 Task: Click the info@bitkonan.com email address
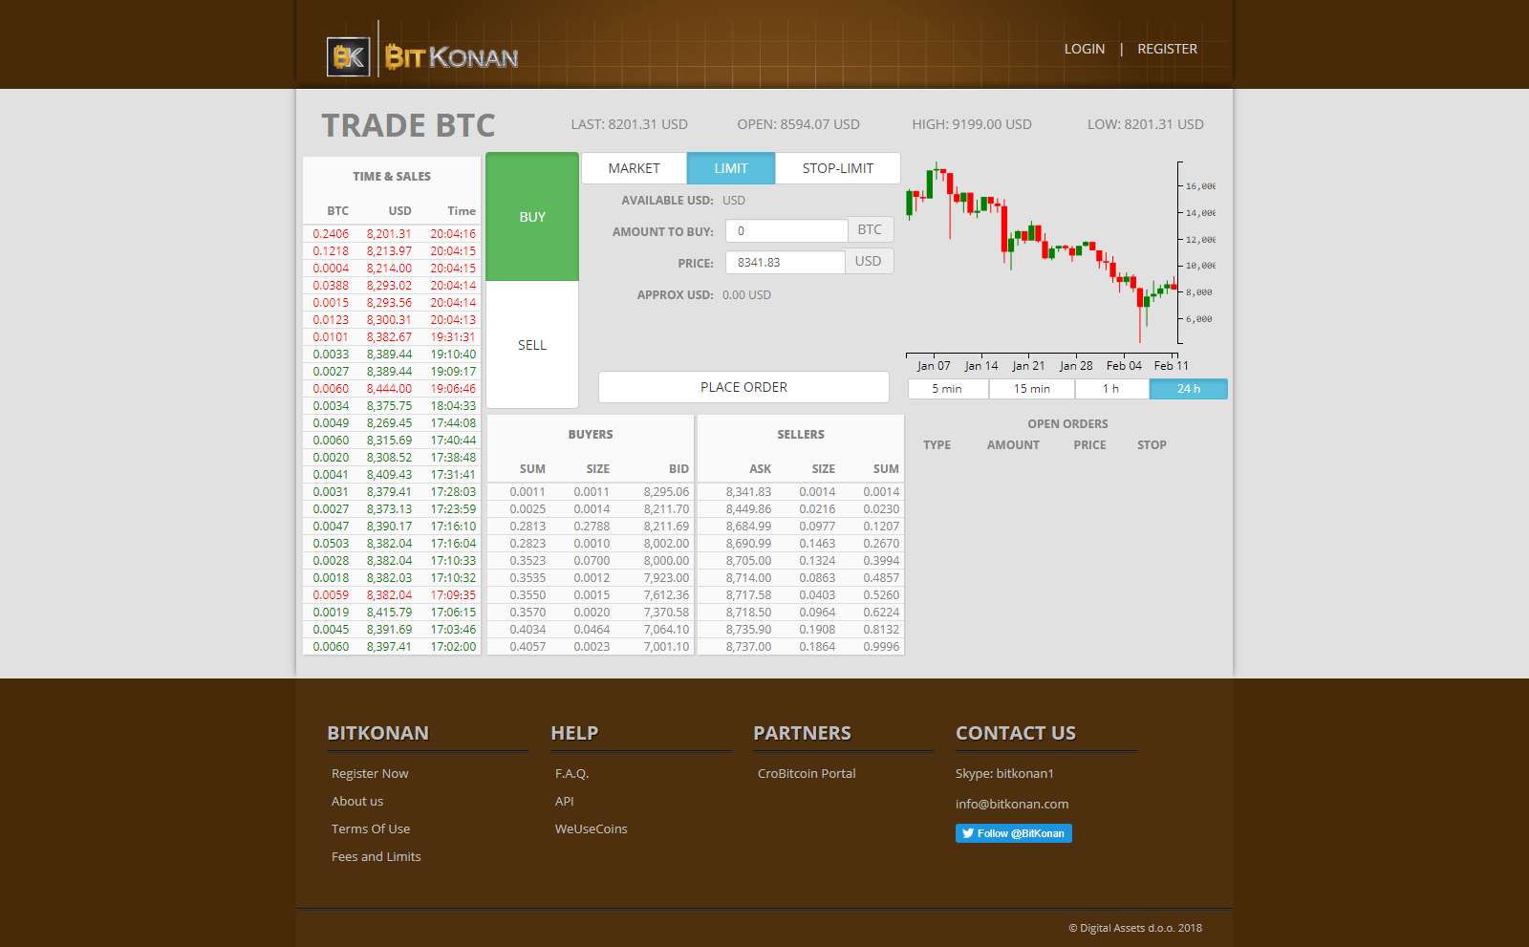tap(1012, 805)
